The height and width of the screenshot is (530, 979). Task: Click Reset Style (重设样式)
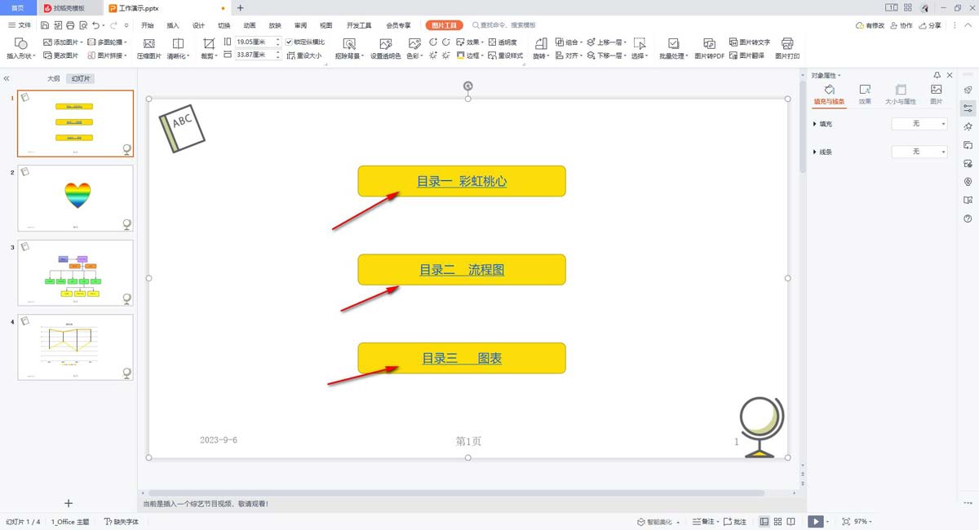click(x=505, y=56)
